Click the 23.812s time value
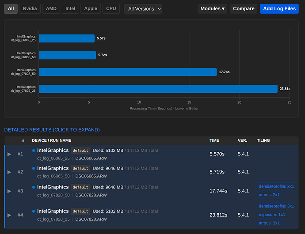The height and width of the screenshot is (234, 305). click(218, 215)
